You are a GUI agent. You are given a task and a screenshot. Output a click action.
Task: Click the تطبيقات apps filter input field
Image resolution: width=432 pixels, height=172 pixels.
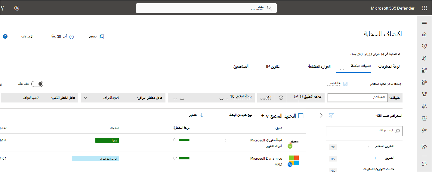(x=357, y=98)
